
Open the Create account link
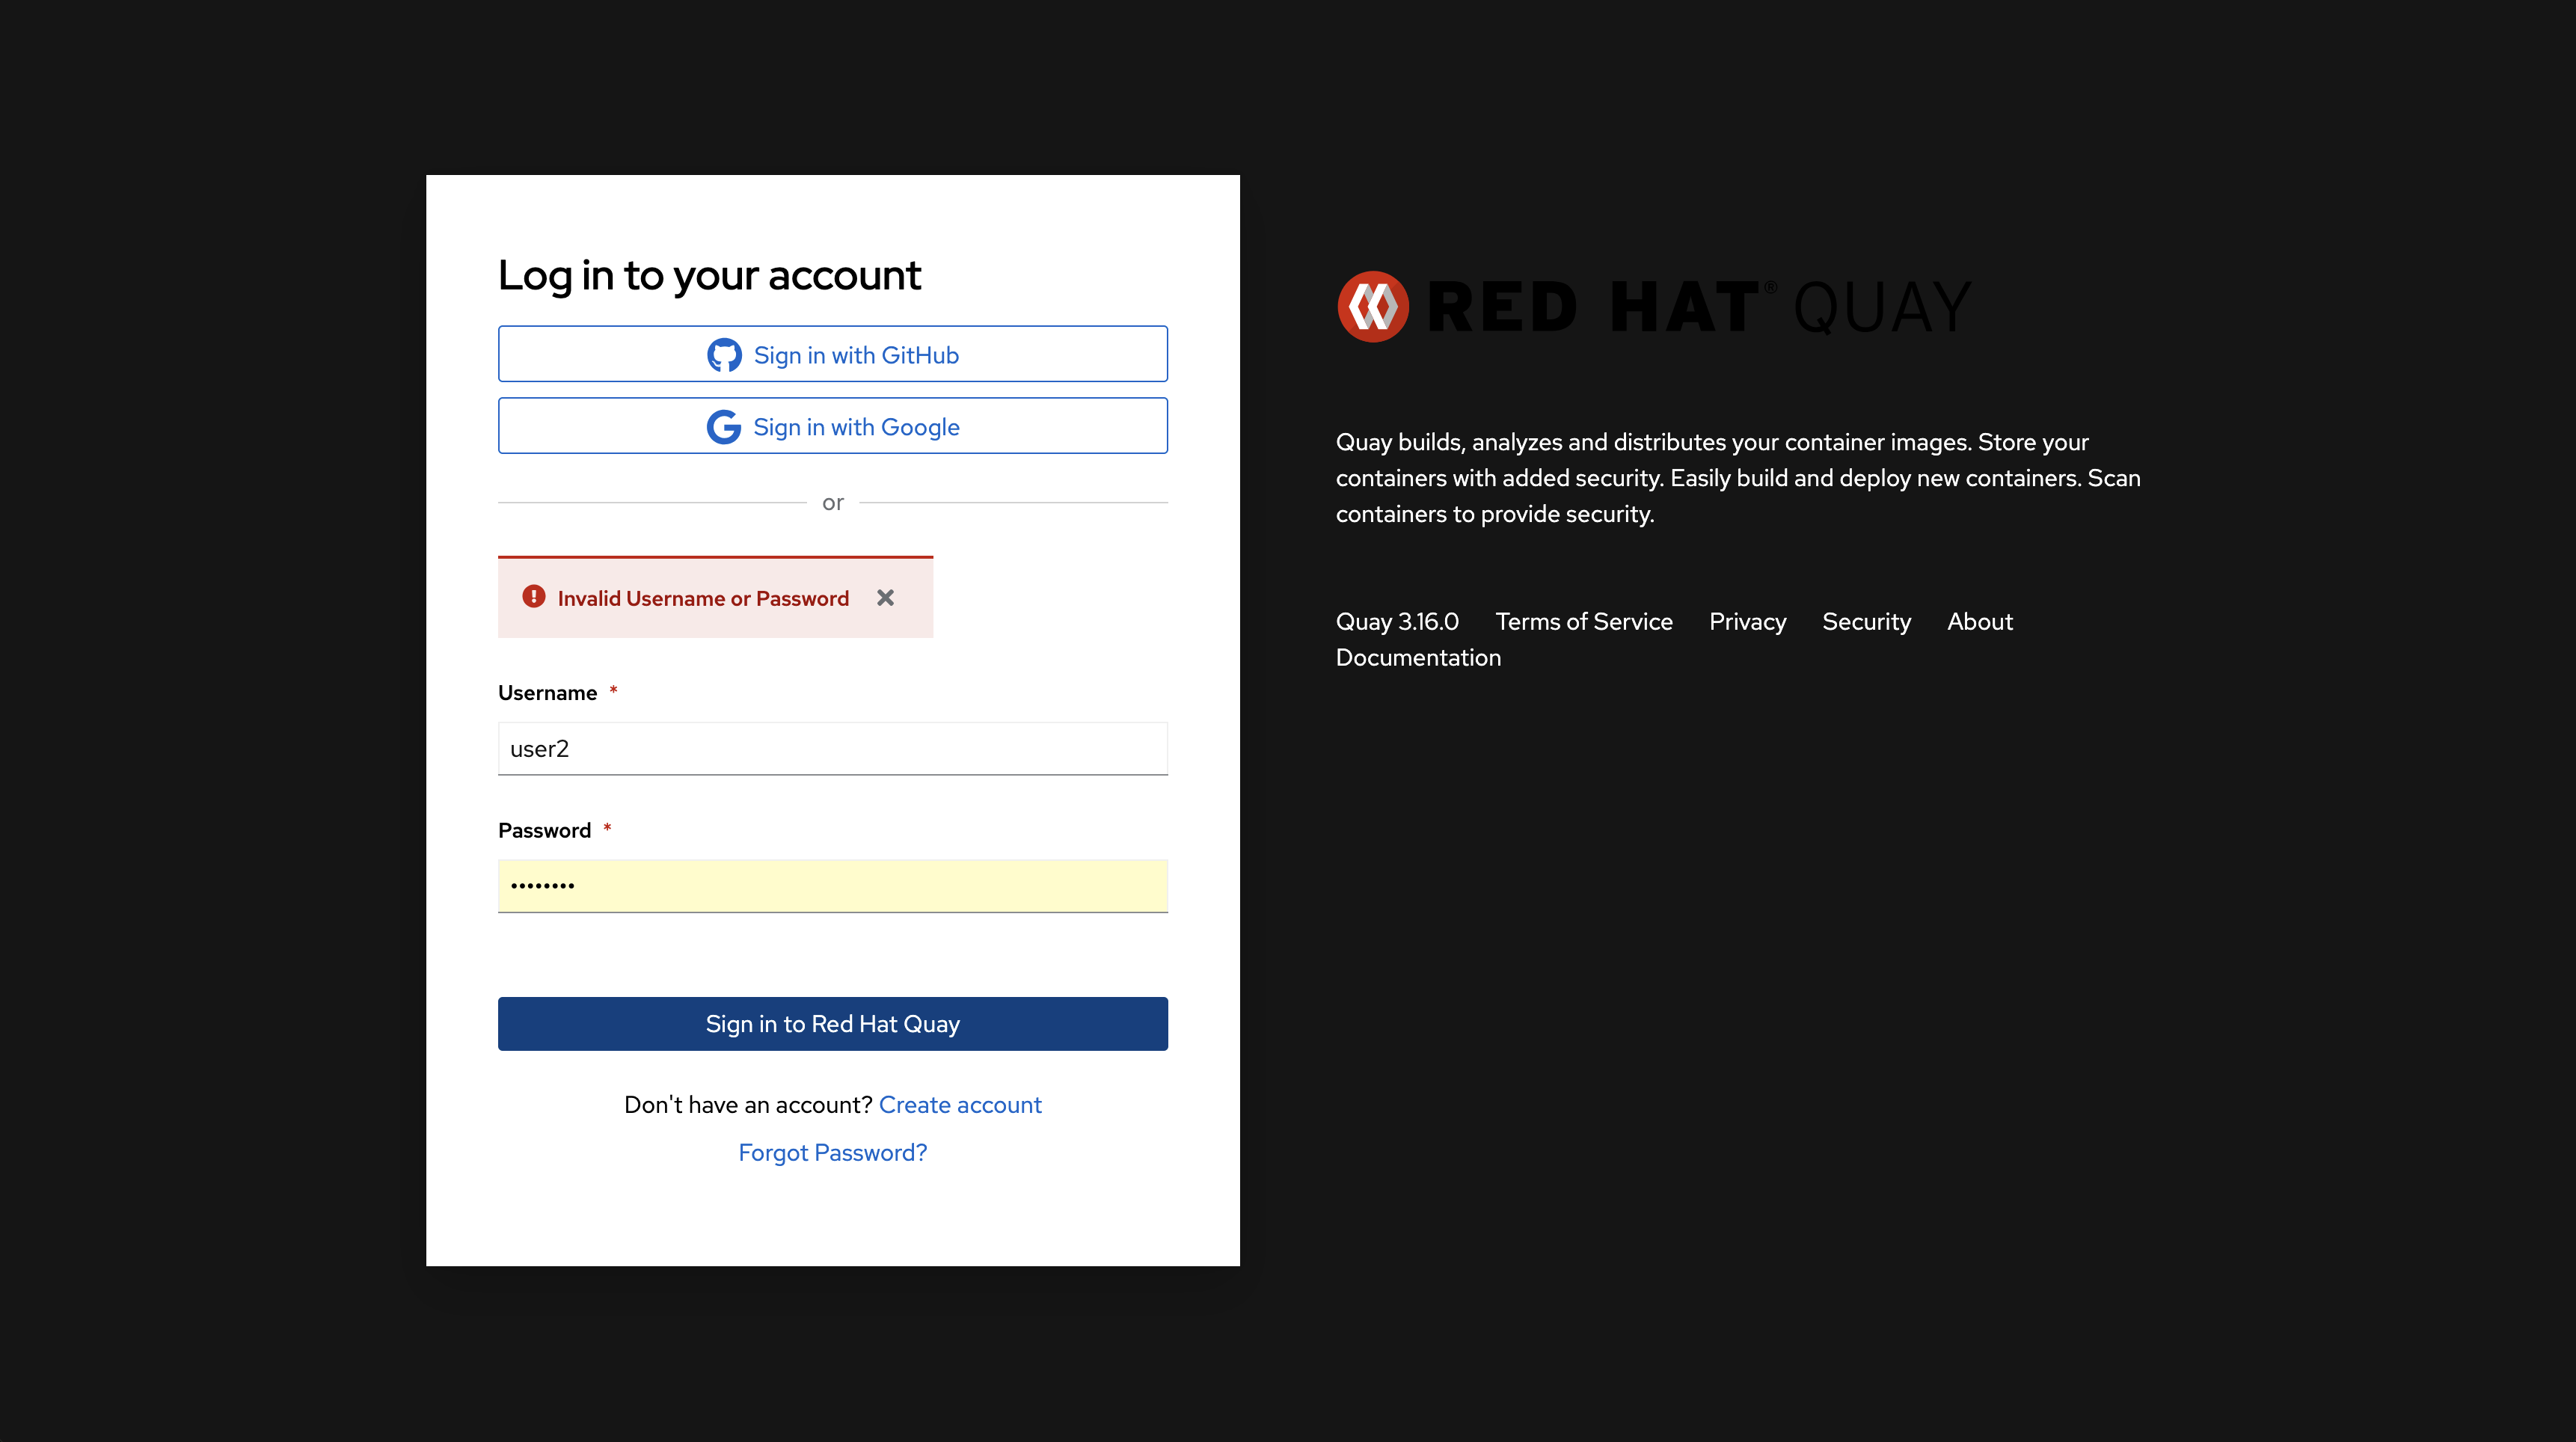pos(960,1105)
